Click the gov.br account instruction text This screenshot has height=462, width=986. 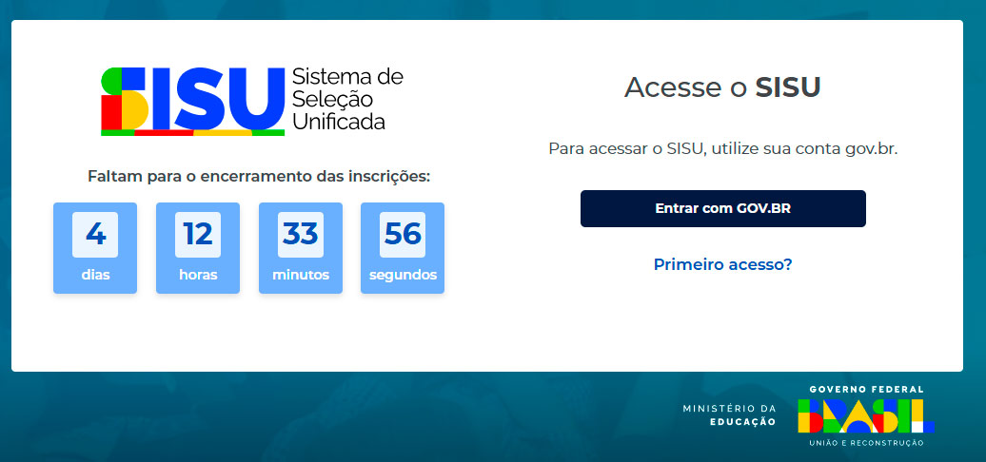pos(722,149)
